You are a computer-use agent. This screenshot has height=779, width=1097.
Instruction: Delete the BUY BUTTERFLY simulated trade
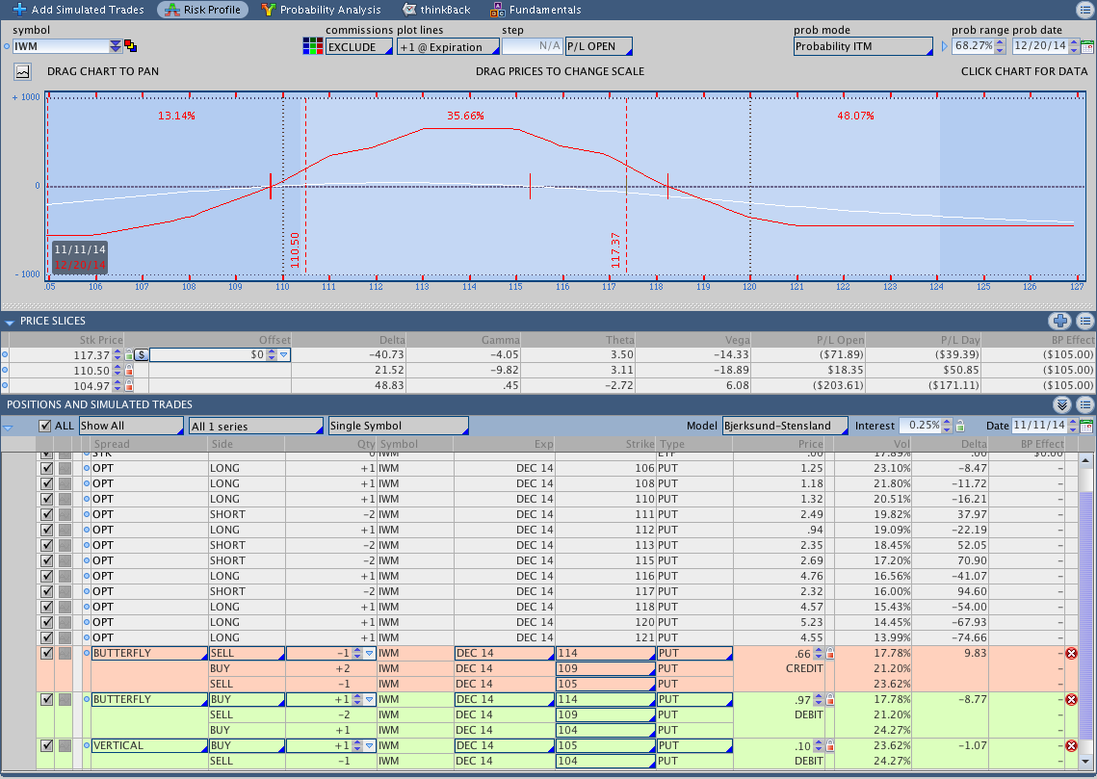point(1071,699)
